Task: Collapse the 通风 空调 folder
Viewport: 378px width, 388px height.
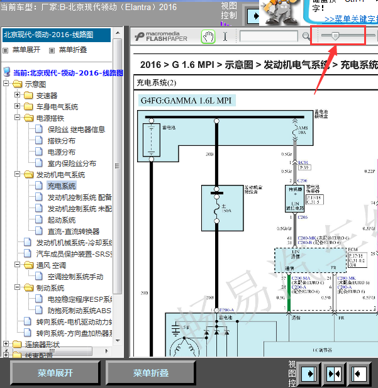Action: click(x=17, y=265)
